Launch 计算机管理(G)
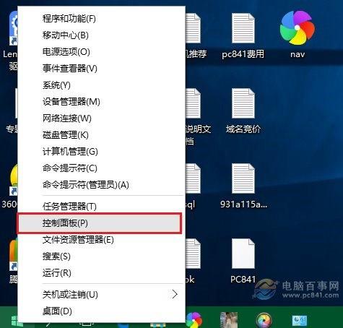The width and height of the screenshot is (343, 328). 101,152
